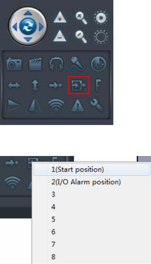Toggle talk with the microphone icon
The height and width of the screenshot is (264, 151).
pos(77,64)
